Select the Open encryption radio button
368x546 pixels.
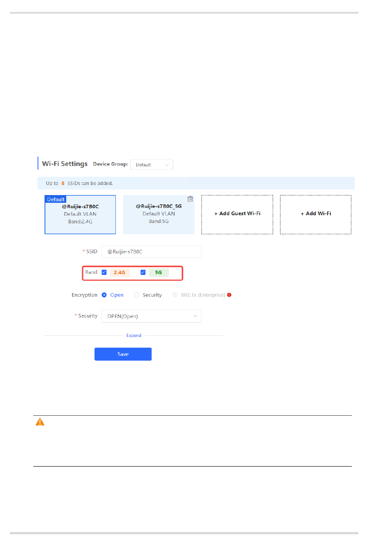point(104,295)
